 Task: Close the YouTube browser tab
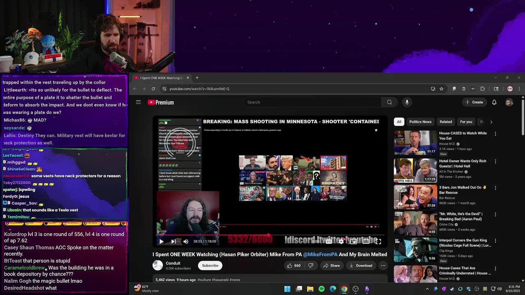click(188, 78)
